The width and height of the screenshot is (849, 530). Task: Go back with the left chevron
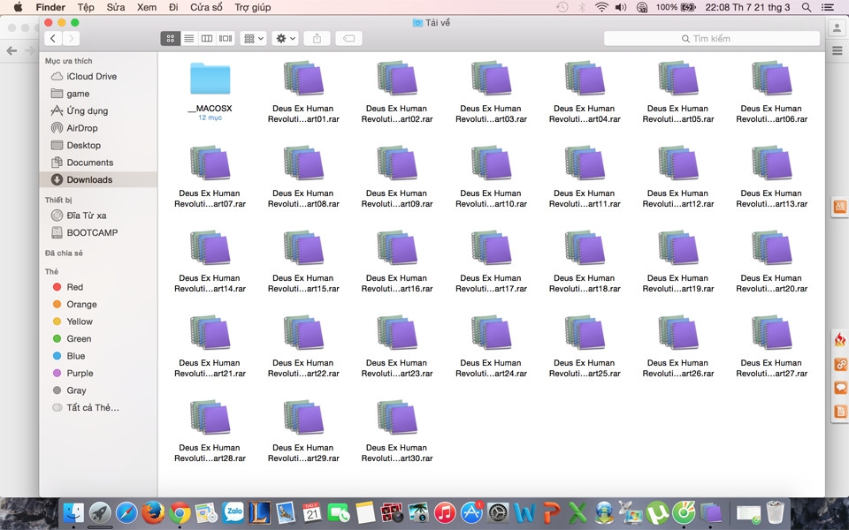(53, 38)
